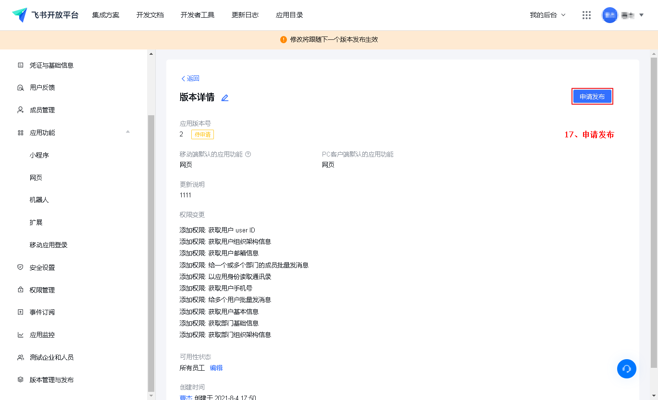The width and height of the screenshot is (658, 400).
Task: Expand the 我的后台 dropdown
Action: [x=547, y=15]
